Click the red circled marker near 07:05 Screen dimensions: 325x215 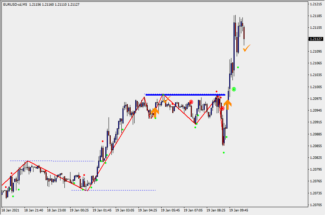191,102
